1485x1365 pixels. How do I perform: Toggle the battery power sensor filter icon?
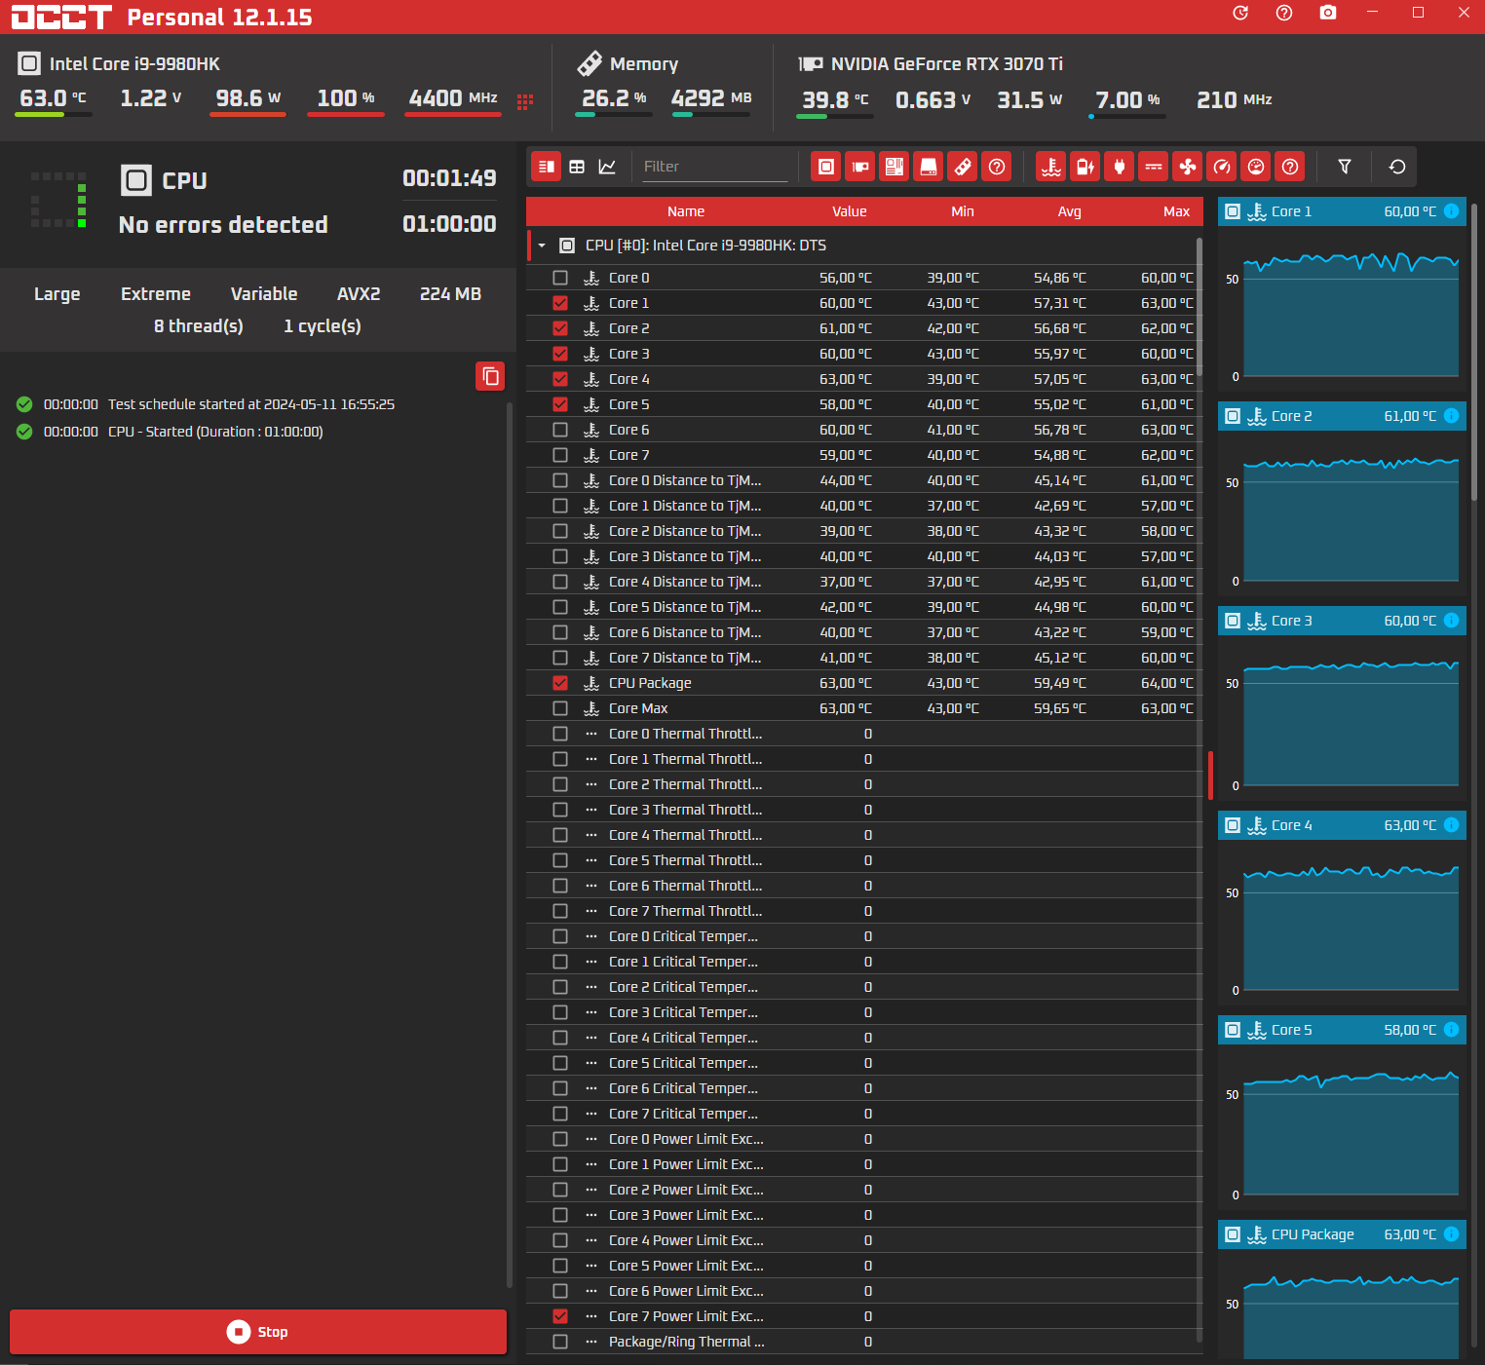point(1085,167)
